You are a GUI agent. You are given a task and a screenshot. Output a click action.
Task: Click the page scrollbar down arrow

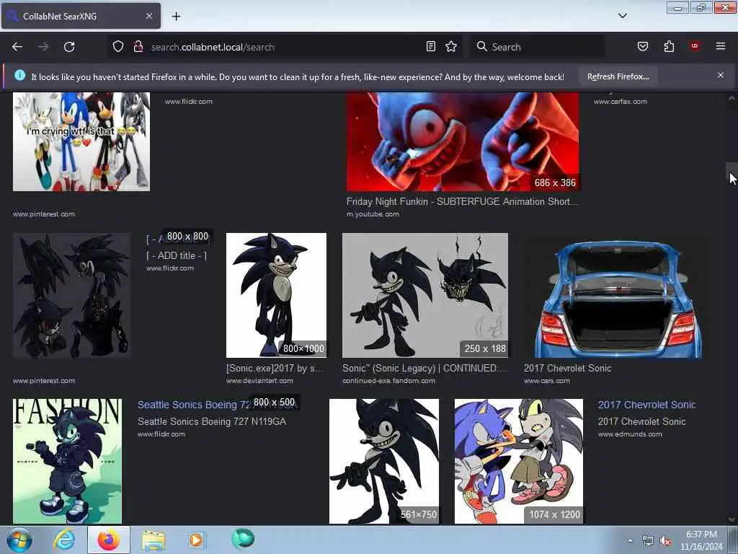[x=732, y=519]
